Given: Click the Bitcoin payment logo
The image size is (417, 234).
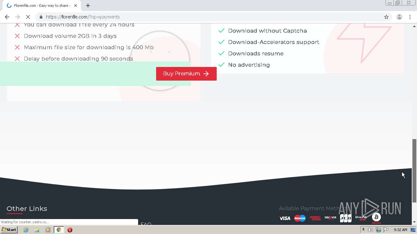Looking at the screenshot, I should point(376,218).
